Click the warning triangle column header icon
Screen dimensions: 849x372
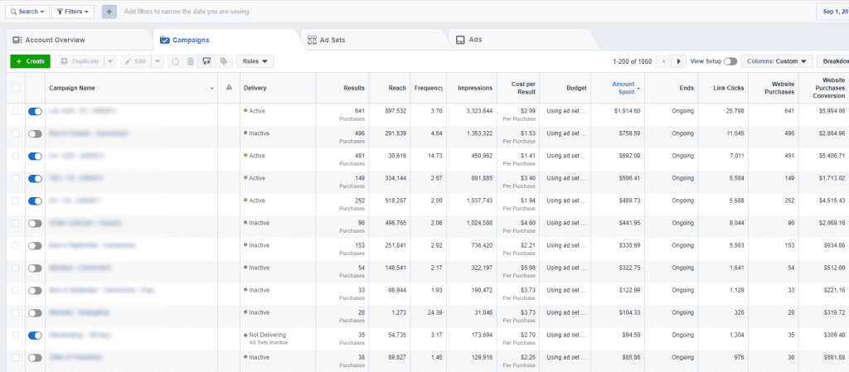click(x=229, y=88)
